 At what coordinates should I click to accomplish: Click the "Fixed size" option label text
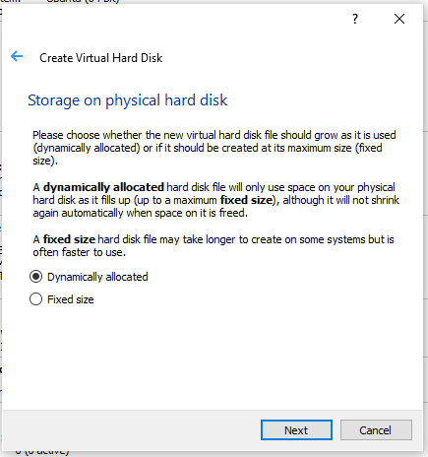[x=71, y=299]
